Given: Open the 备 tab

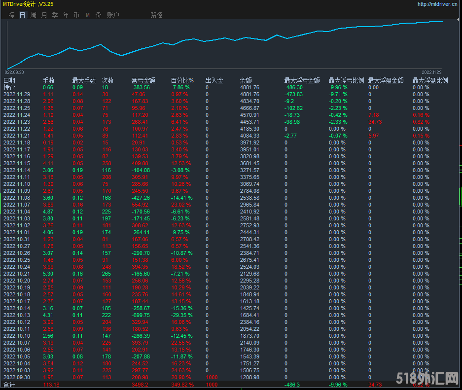Looking at the screenshot, I should click(98, 15).
